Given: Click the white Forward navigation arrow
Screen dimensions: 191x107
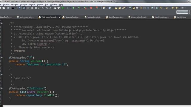Looking at the screenshot, I should (x=182, y=8).
